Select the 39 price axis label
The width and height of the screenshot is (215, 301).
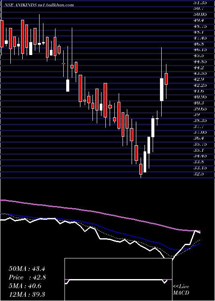(x=197, y=115)
